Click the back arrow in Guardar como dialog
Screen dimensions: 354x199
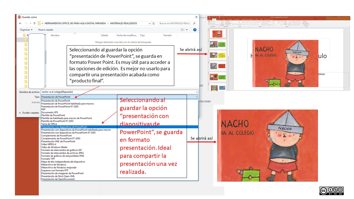click(20, 23)
